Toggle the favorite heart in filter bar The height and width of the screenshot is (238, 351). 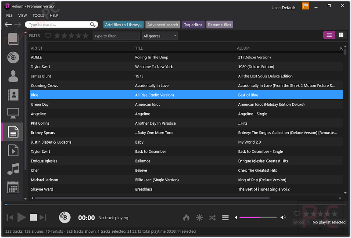(x=48, y=36)
